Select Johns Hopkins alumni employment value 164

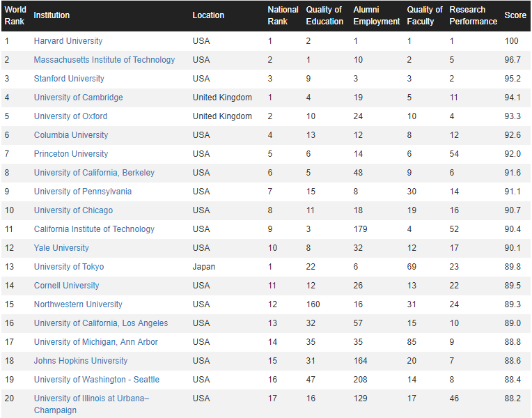point(360,361)
